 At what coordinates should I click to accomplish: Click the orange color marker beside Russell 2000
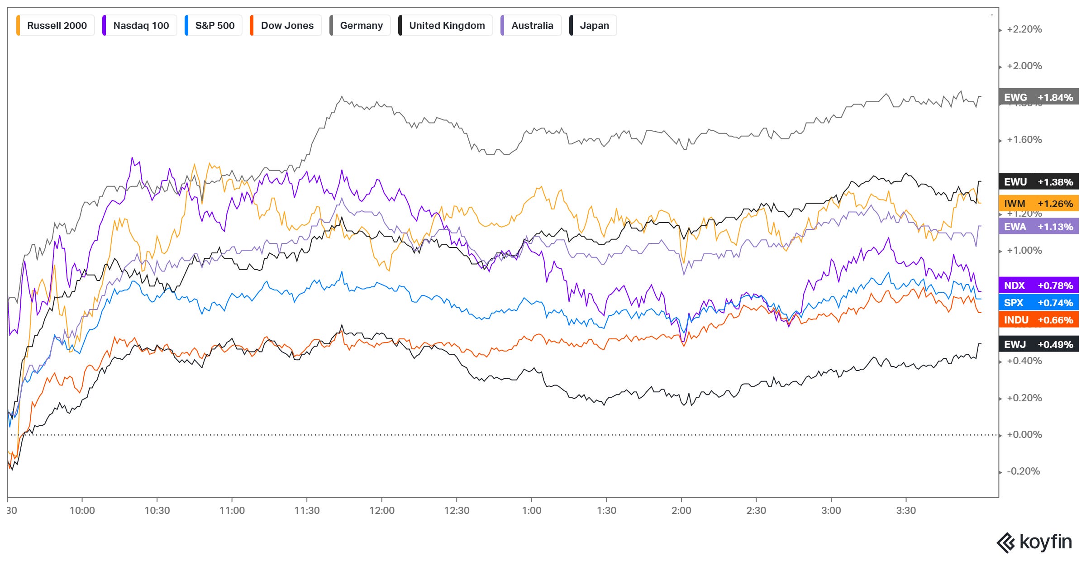[18, 25]
